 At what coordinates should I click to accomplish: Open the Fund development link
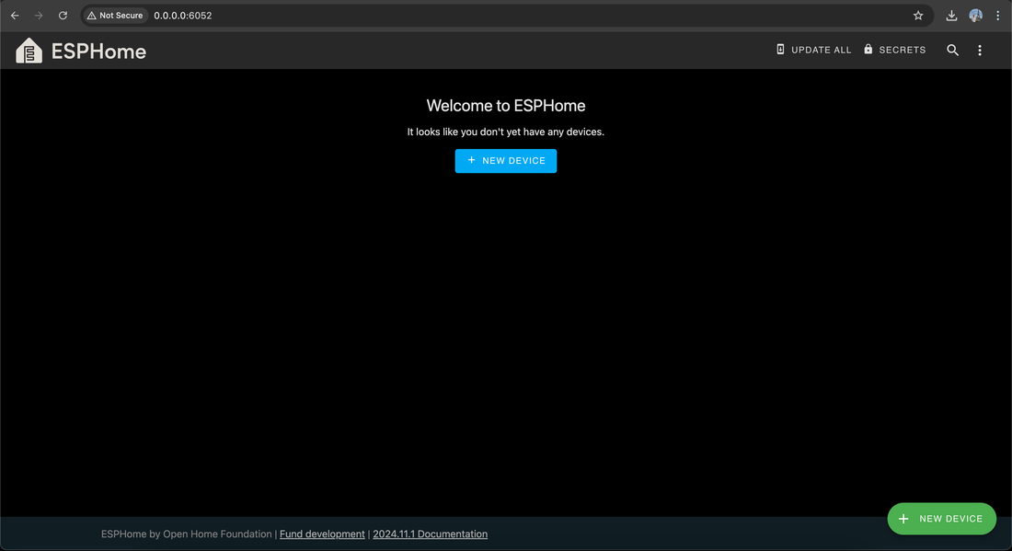coord(322,534)
